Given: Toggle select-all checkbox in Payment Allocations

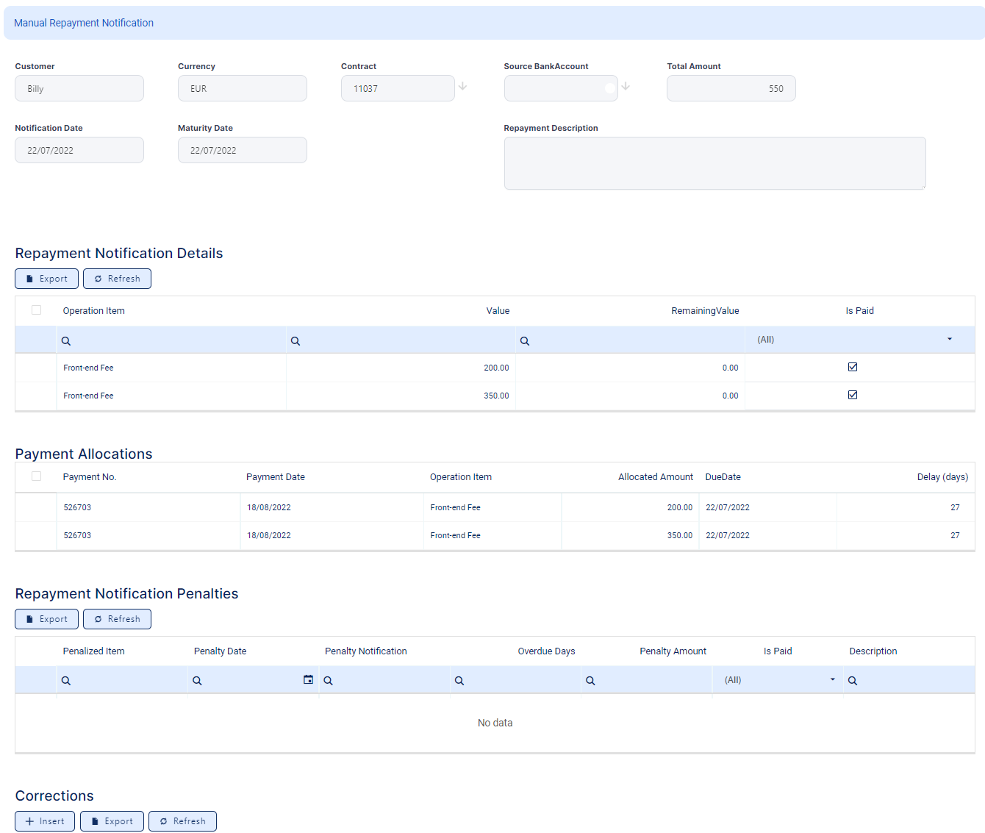Looking at the screenshot, I should tap(36, 476).
